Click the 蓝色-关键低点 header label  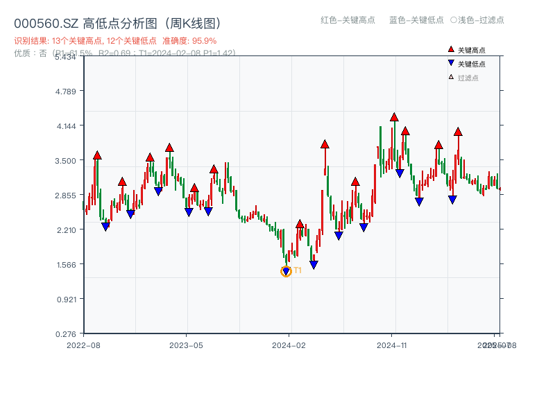pos(416,20)
